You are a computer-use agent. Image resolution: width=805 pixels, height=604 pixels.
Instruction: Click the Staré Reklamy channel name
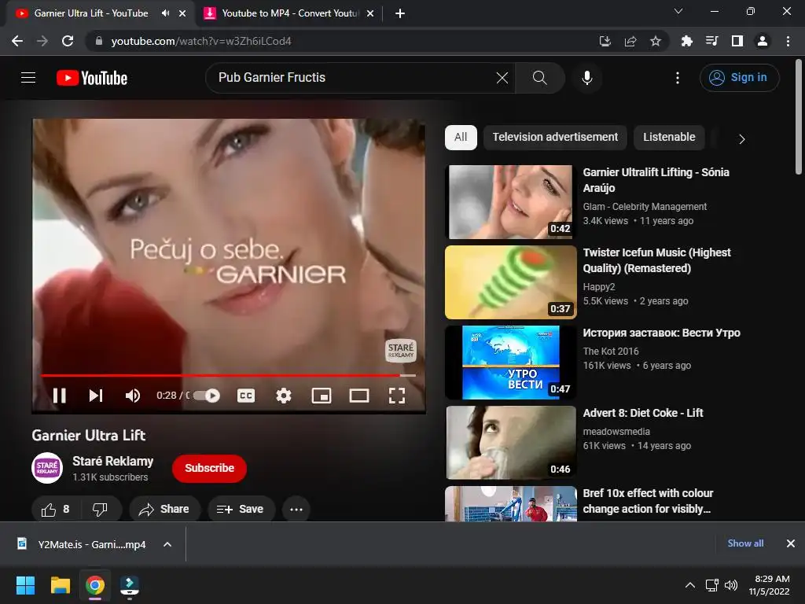pos(113,461)
